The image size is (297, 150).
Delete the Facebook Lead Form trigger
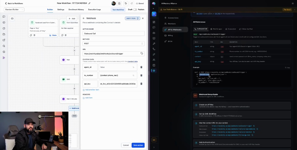(x=34, y=35)
